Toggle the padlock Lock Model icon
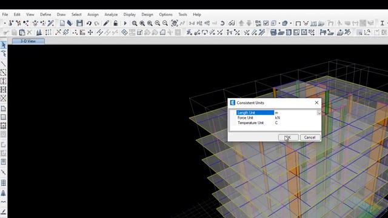The image size is (388, 218). click(x=116, y=23)
